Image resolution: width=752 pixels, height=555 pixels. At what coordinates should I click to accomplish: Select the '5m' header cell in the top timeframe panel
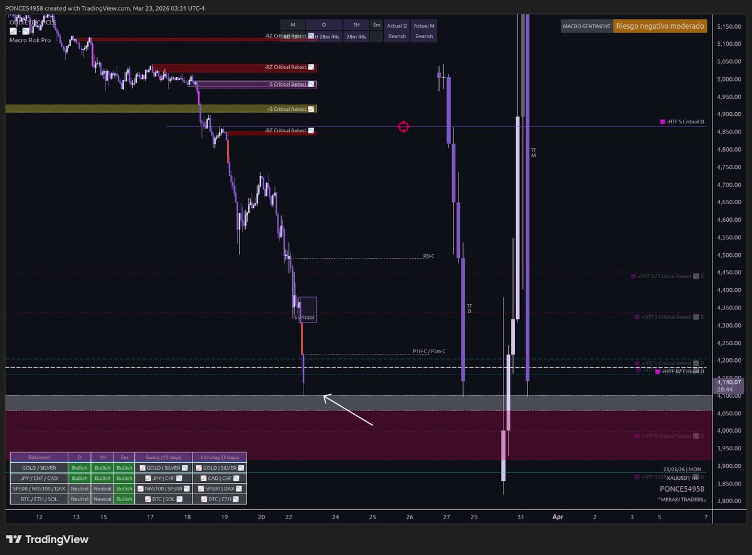(x=376, y=25)
